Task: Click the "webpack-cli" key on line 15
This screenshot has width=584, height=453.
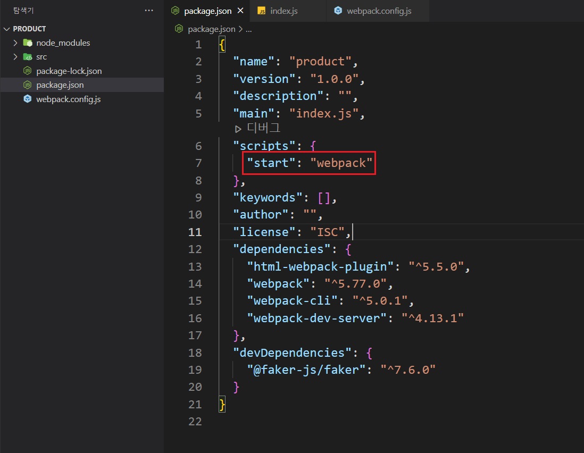Action: point(292,301)
